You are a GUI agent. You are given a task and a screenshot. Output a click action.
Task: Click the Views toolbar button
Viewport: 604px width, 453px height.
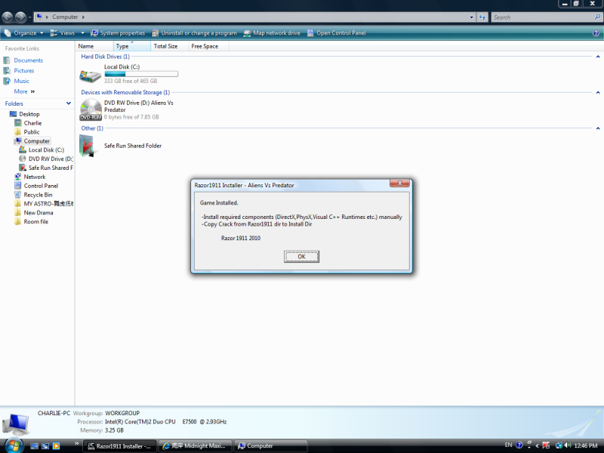(x=63, y=33)
